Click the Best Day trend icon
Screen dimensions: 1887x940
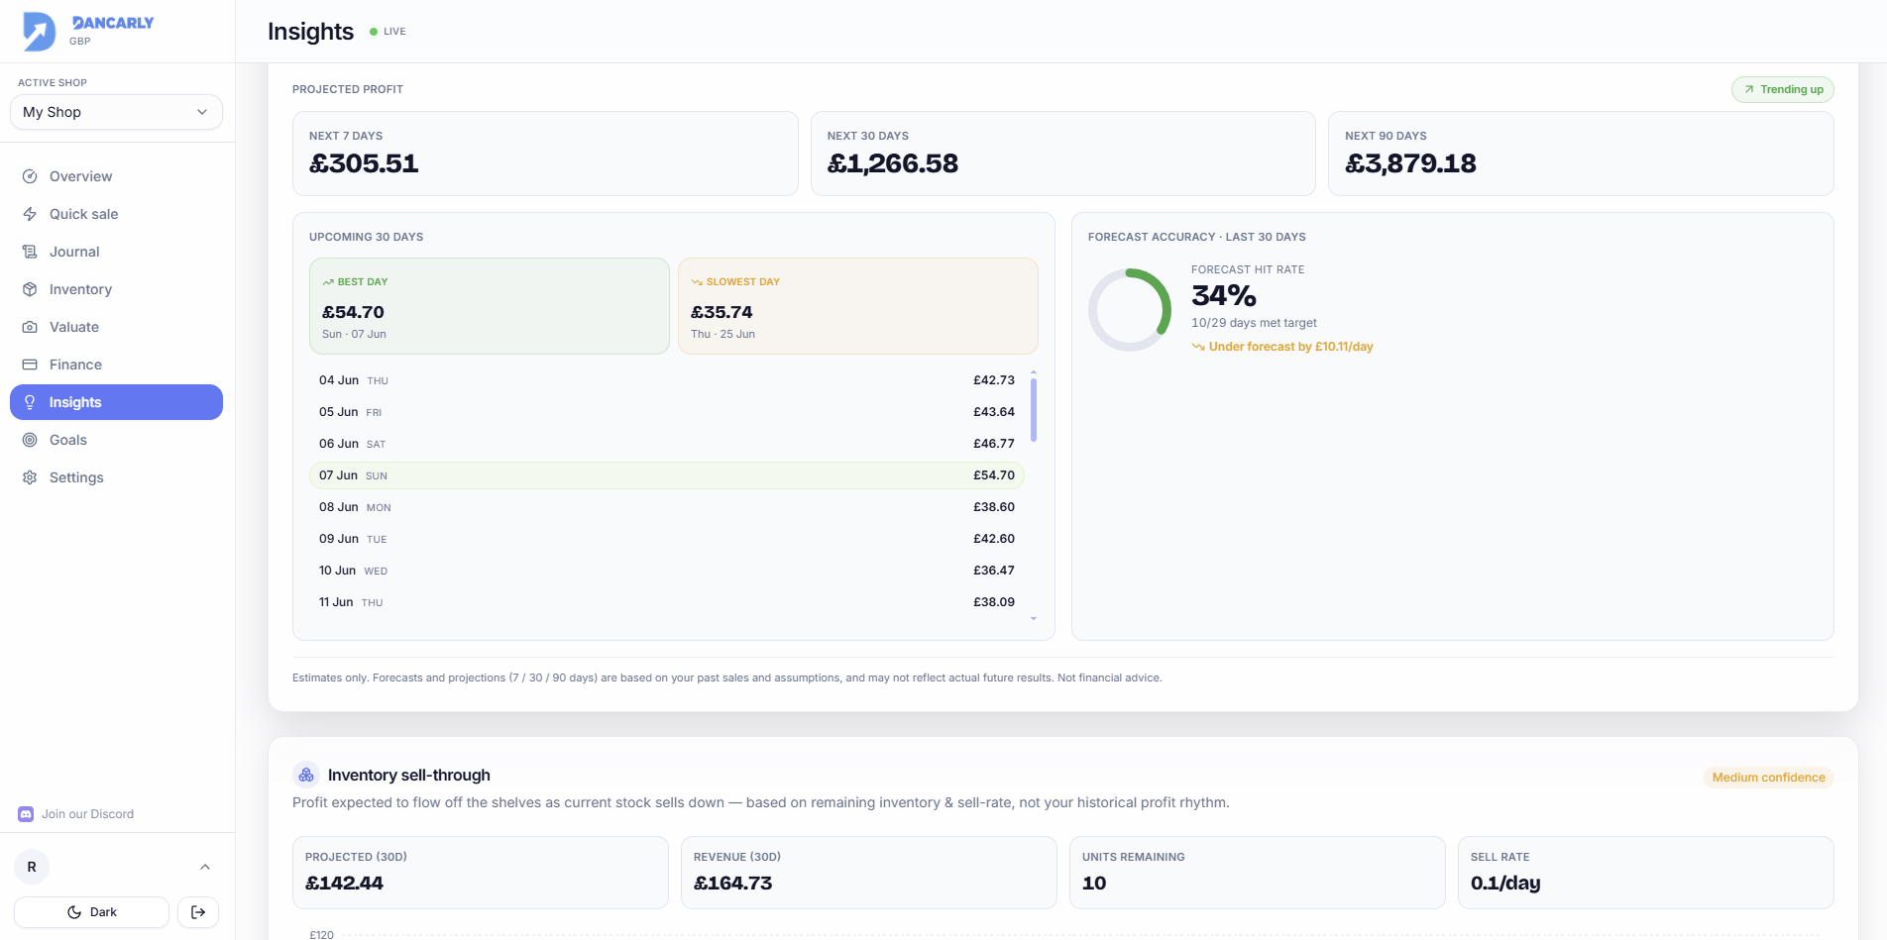pos(328,282)
